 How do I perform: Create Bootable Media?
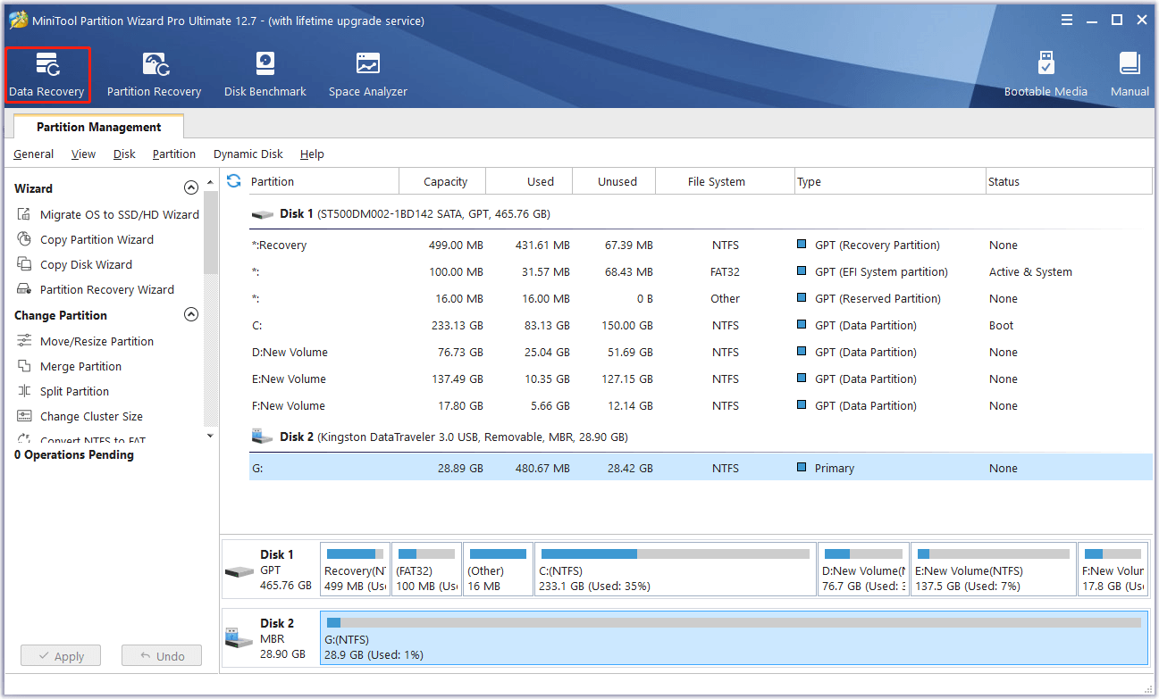tap(1046, 75)
